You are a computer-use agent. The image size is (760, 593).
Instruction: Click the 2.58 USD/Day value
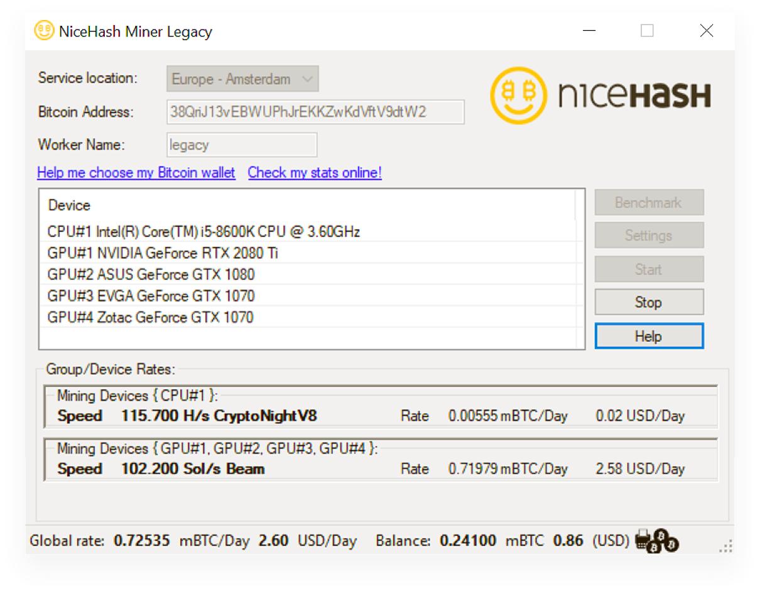(640, 469)
